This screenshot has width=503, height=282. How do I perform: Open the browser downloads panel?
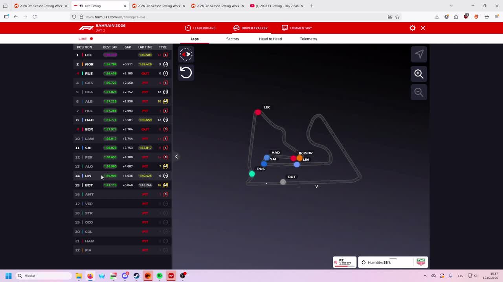tap(437, 17)
